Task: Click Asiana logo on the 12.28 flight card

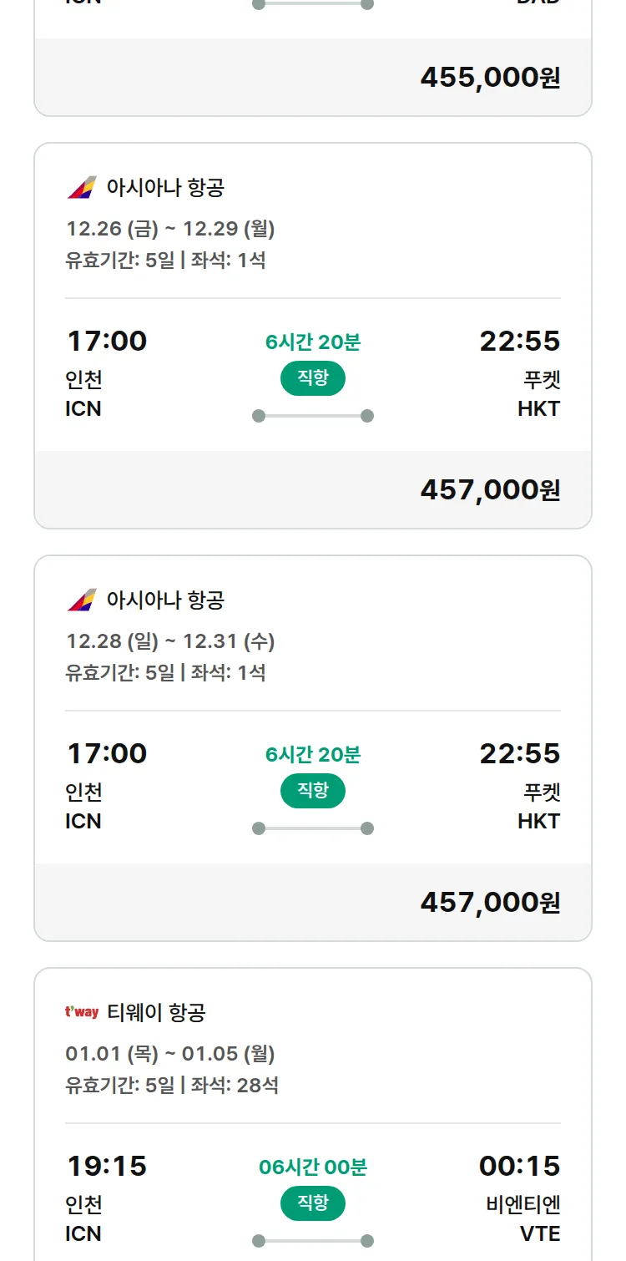Action: (82, 600)
